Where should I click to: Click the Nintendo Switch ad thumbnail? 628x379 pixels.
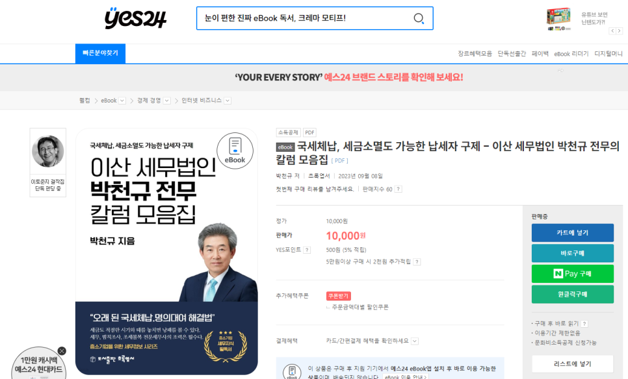click(x=558, y=19)
